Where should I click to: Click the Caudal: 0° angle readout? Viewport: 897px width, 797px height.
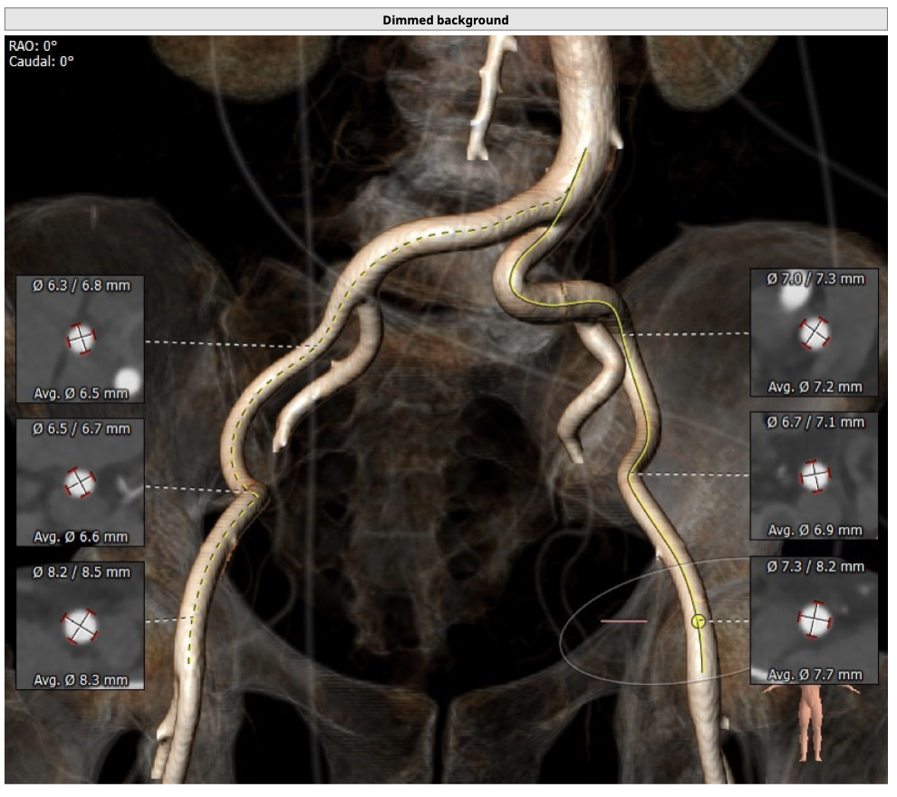click(x=42, y=61)
